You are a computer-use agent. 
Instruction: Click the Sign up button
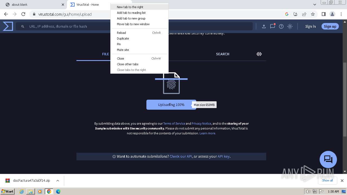coord(330,26)
